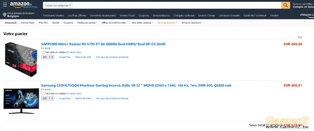Click En savoir plus for SAPPHIRE item
This screenshot has height=131, width=314.
[x=74, y=52]
